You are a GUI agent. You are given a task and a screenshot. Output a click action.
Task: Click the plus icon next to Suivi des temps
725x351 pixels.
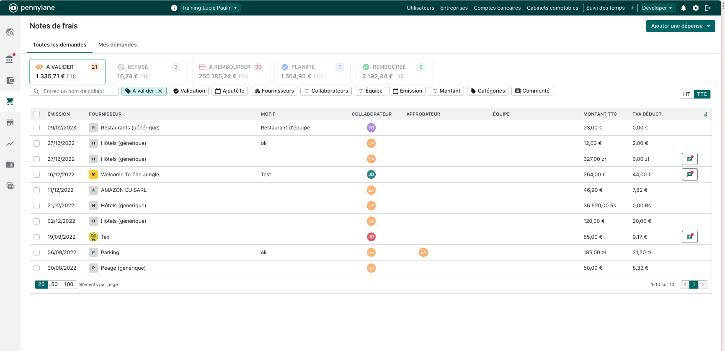[633, 8]
